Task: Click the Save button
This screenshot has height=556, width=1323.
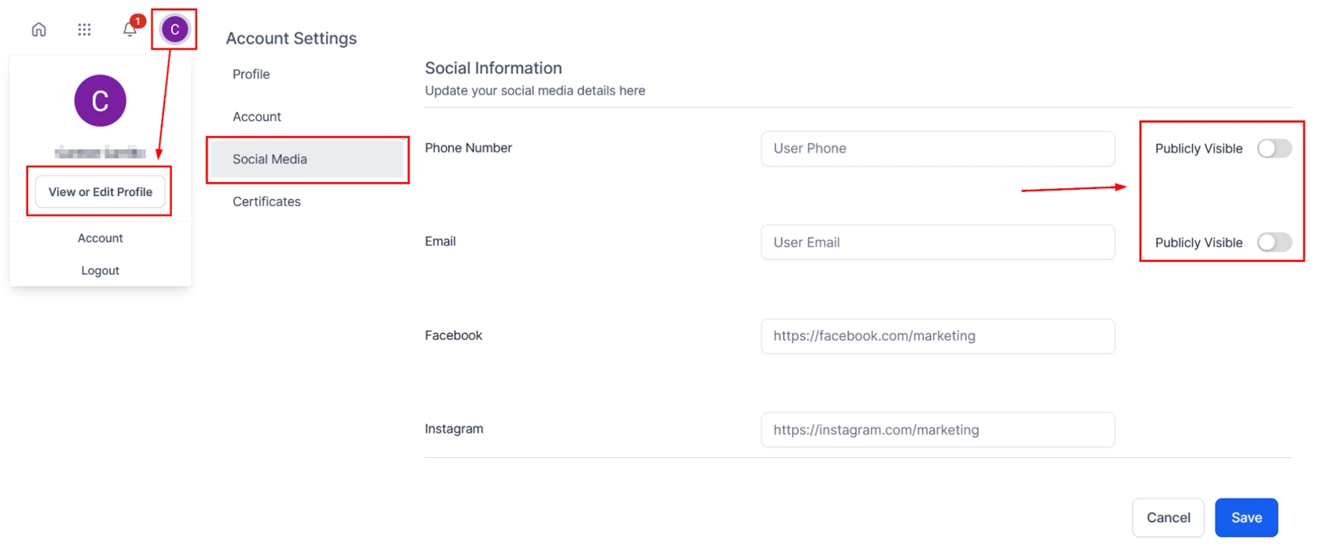Action: tap(1246, 518)
